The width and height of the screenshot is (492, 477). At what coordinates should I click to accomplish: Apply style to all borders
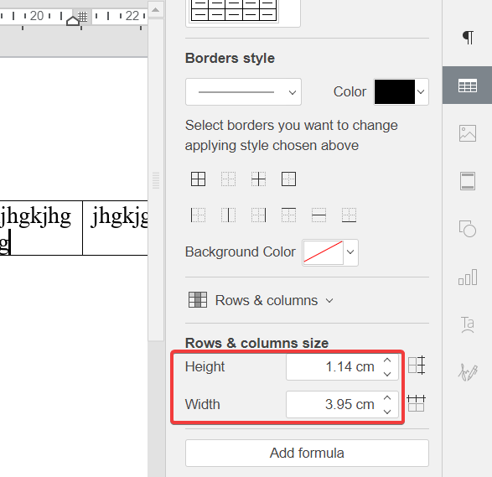click(198, 179)
